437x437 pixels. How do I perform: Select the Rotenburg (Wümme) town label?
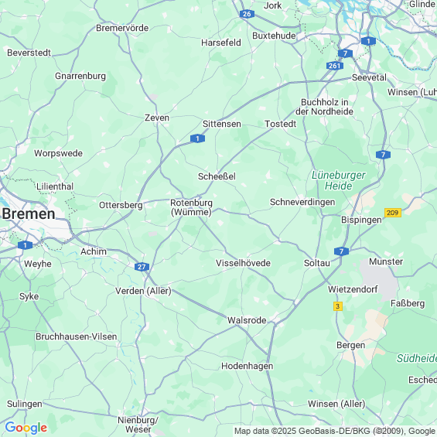pos(192,207)
